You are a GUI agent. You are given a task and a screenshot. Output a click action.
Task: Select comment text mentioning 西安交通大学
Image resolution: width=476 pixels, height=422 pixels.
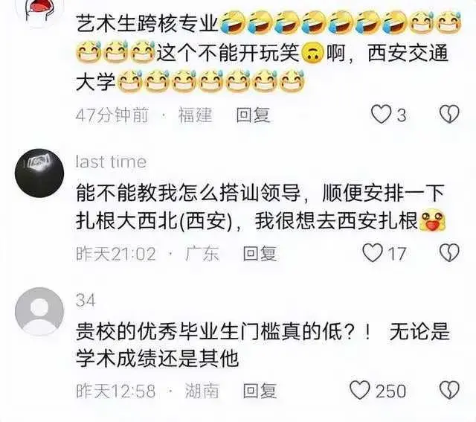pyautogui.click(x=268, y=51)
